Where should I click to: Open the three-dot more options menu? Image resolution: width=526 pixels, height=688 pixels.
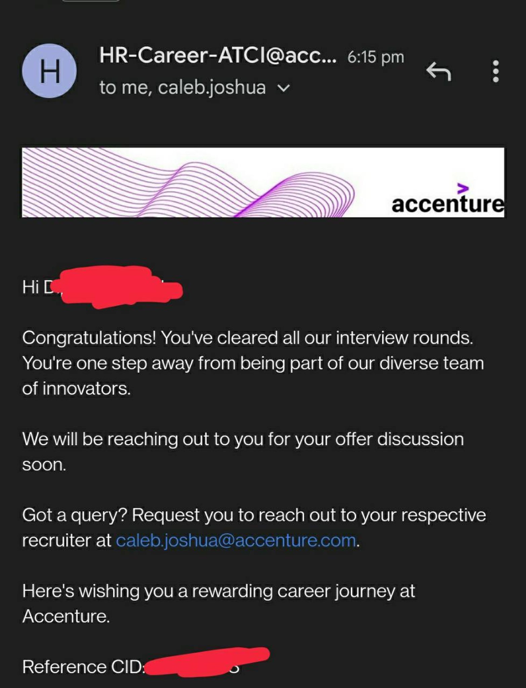(x=495, y=71)
